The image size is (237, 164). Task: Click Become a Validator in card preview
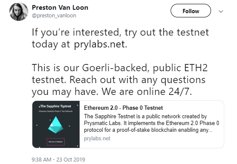[x=56, y=142]
